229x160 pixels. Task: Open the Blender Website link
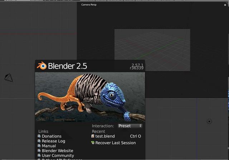55,151
